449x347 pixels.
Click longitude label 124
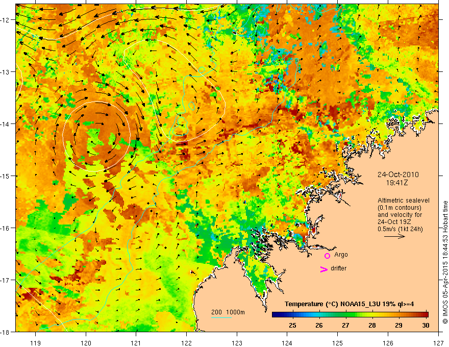tap(287, 343)
